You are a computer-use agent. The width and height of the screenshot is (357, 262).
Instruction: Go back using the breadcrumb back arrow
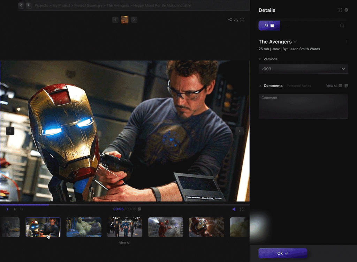click(x=21, y=5)
